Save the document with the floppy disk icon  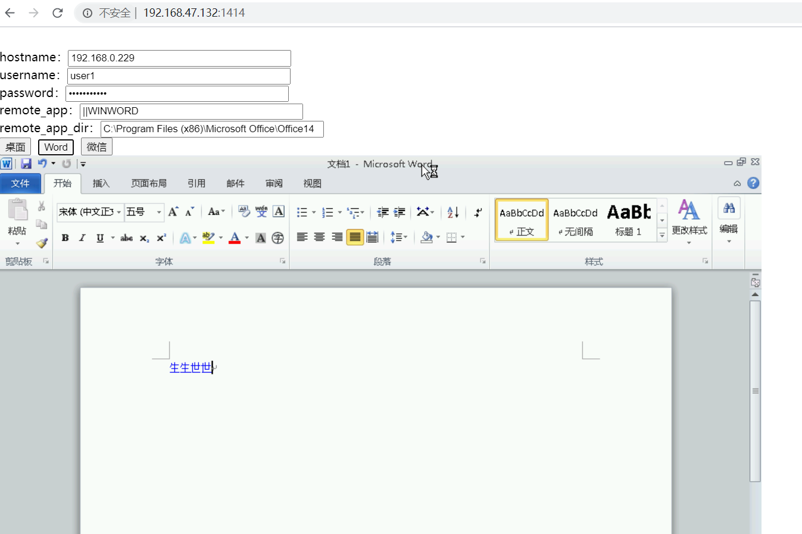pos(26,164)
